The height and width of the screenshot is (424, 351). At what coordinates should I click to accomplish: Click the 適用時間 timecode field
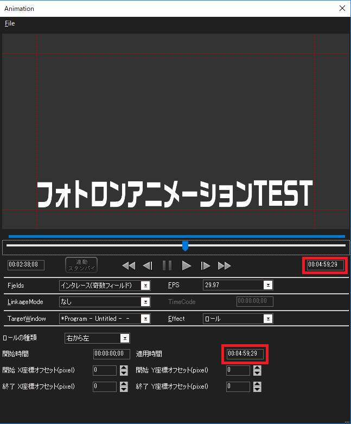pos(245,354)
